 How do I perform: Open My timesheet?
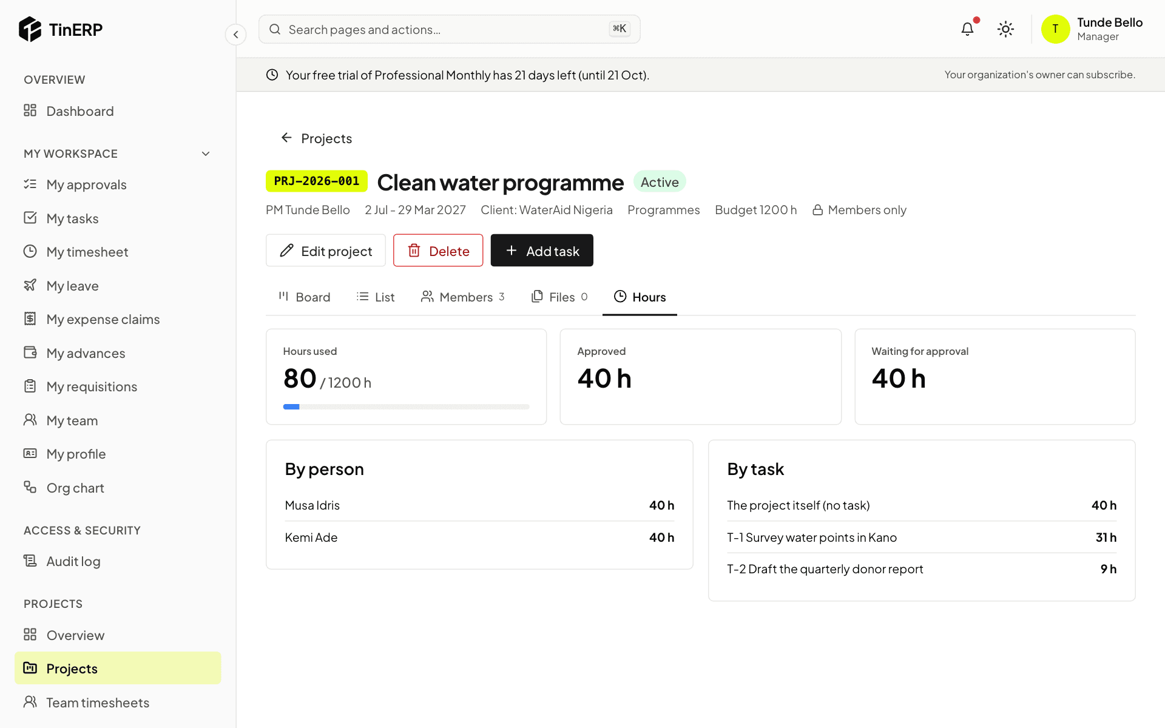(x=118, y=252)
